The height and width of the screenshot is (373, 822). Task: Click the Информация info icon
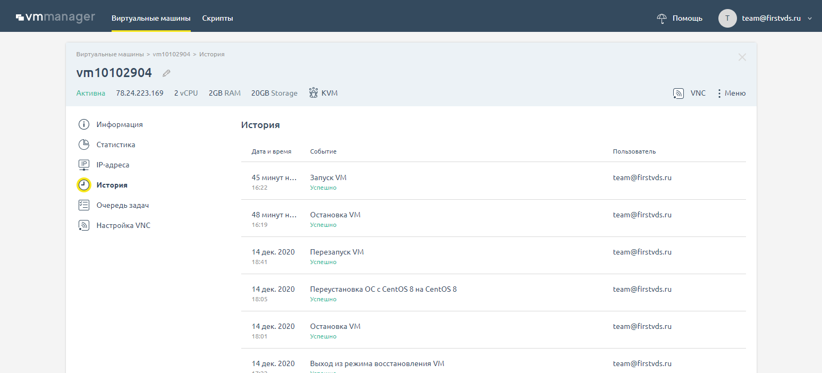pyautogui.click(x=84, y=124)
